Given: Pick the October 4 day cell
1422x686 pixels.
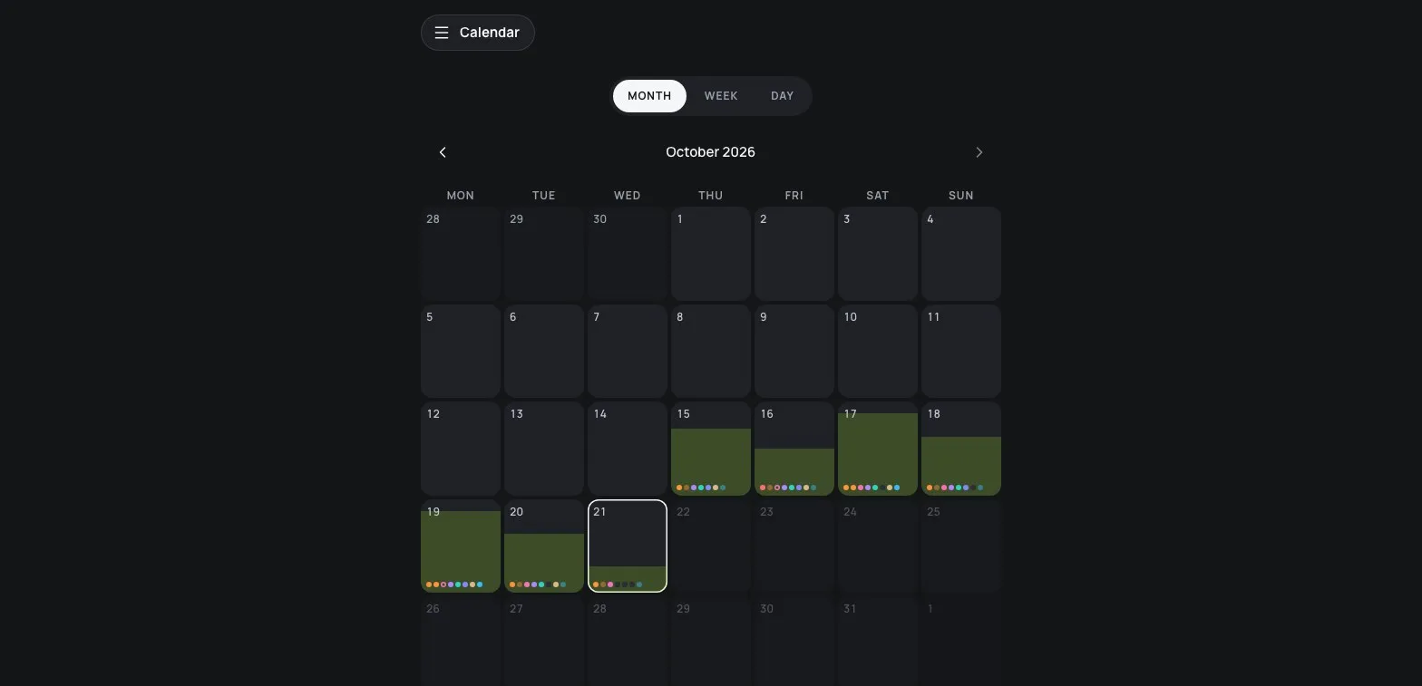Looking at the screenshot, I should (961, 254).
